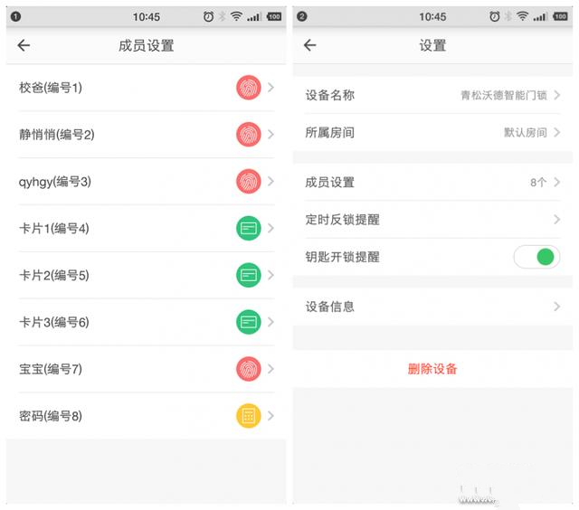The height and width of the screenshot is (510, 579).
Task: Tap the battery icon in the left status bar
Action: [274, 17]
